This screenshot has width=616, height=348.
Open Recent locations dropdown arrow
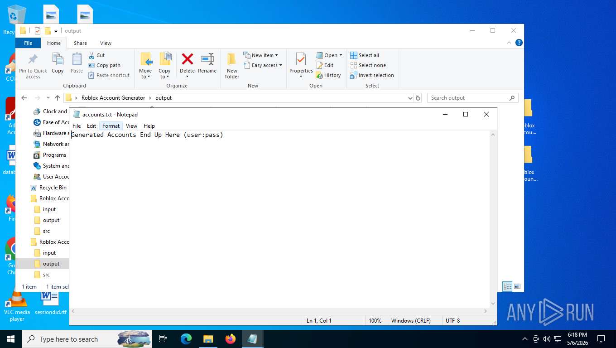[x=48, y=98]
